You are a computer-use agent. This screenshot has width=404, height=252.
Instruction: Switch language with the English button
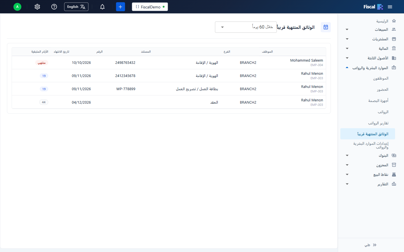click(76, 7)
